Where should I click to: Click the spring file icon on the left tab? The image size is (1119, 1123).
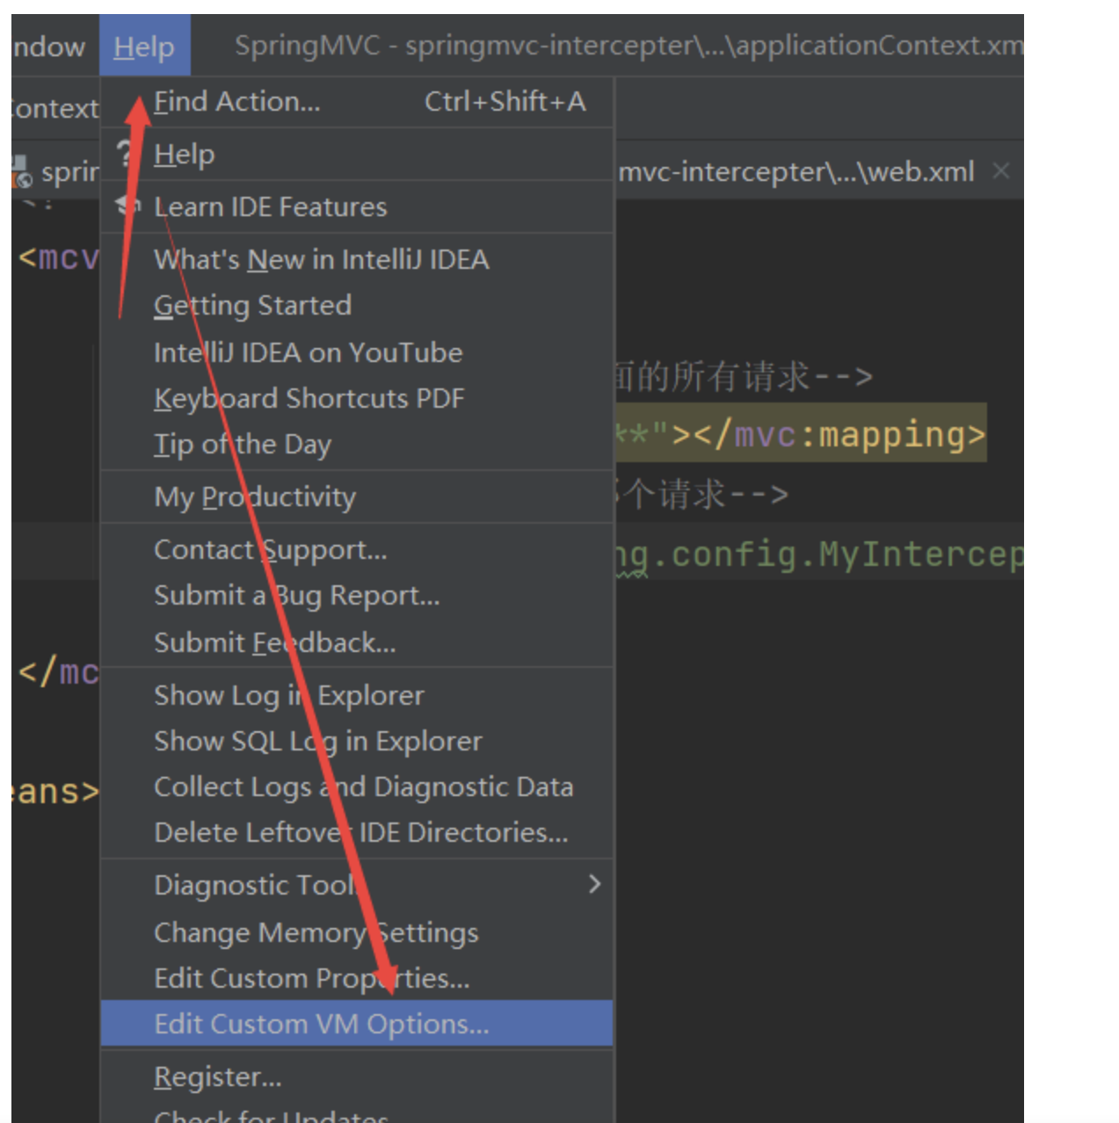(x=21, y=172)
